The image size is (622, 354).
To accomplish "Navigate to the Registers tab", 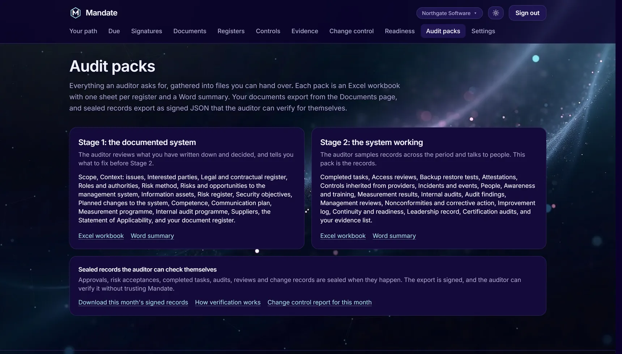I will [231, 31].
